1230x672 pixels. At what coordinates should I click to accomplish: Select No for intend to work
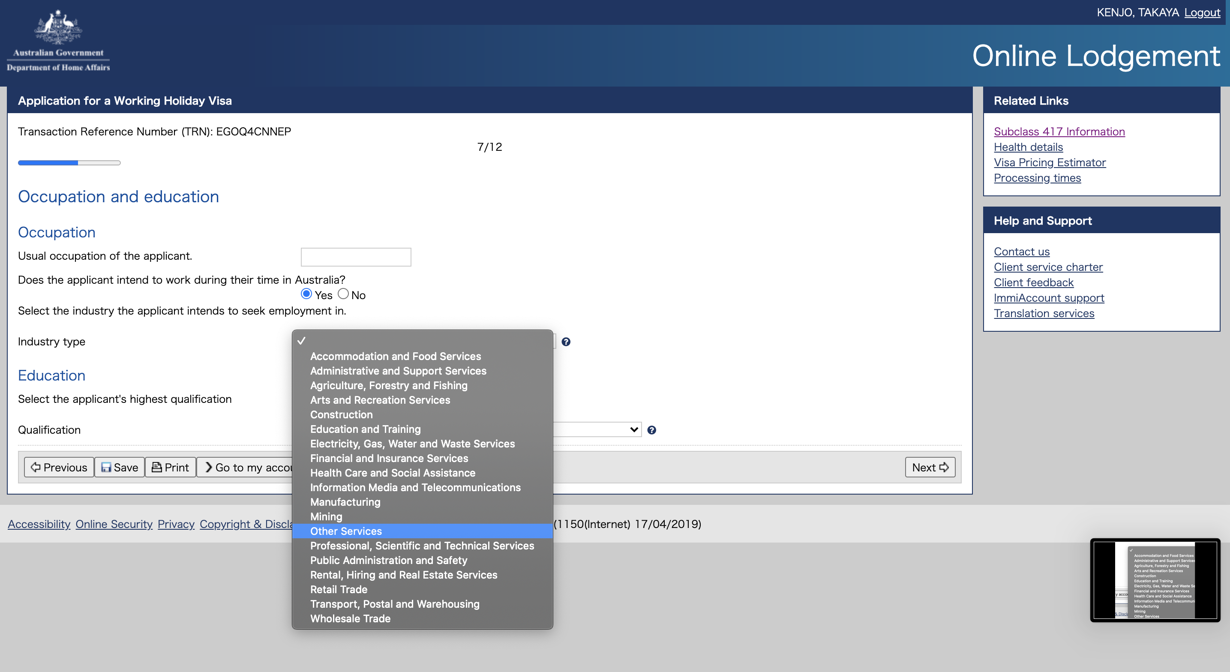tap(343, 294)
